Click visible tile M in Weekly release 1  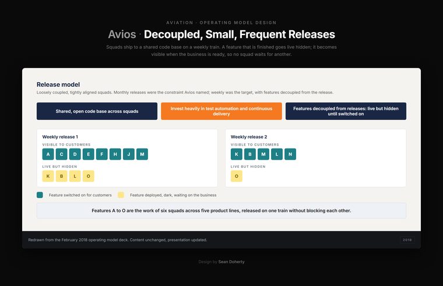[x=142, y=154]
